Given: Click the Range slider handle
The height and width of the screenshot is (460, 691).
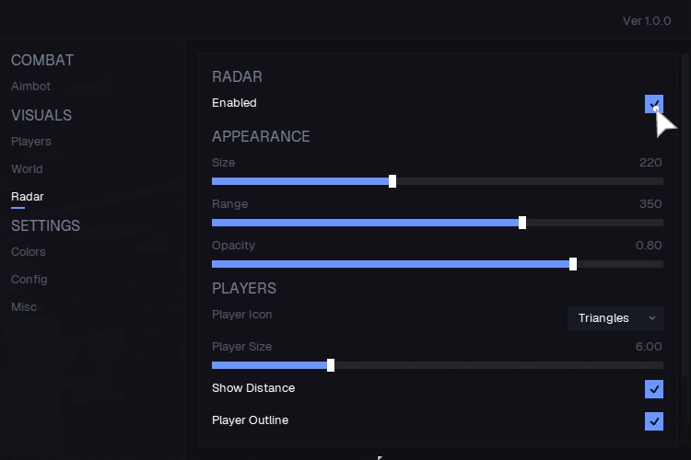Looking at the screenshot, I should [522, 223].
